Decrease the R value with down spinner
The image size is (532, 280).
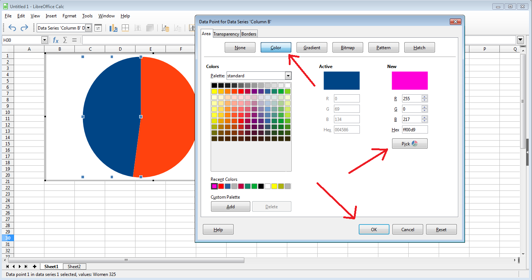[425, 100]
